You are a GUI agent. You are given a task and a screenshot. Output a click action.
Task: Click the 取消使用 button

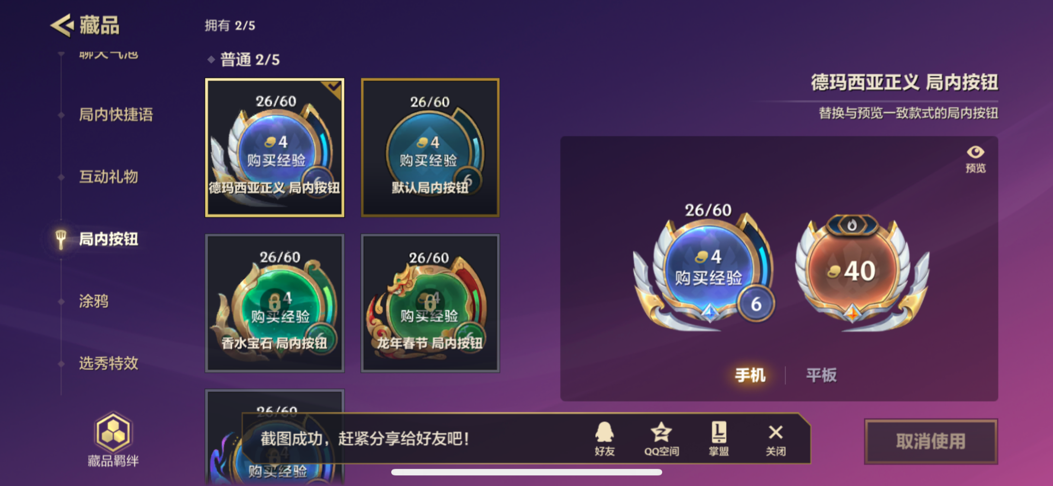click(x=931, y=442)
